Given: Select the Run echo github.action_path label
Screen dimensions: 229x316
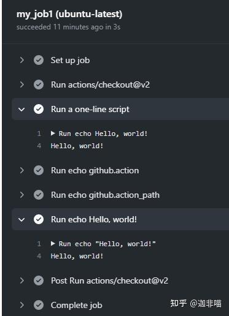Looking at the screenshot, I should tap(105, 195).
